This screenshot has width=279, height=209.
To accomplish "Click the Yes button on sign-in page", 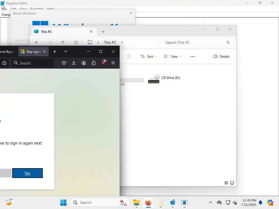I will (x=28, y=173).
